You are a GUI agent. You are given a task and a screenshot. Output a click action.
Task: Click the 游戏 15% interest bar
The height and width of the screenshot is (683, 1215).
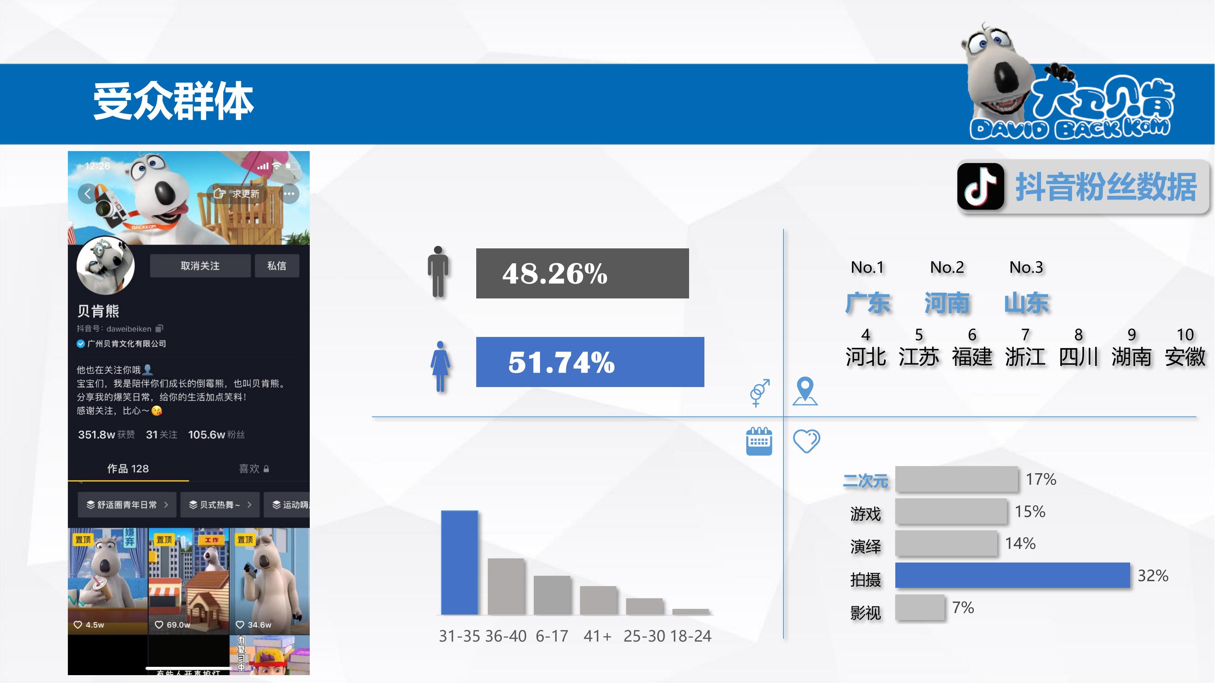click(951, 511)
